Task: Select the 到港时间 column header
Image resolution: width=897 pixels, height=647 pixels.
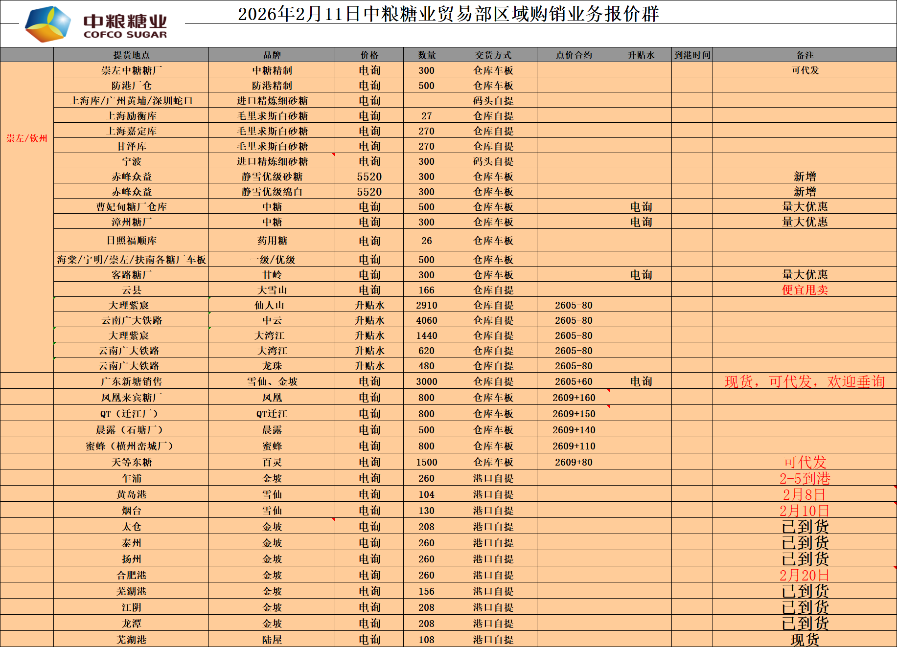Action: pos(692,55)
